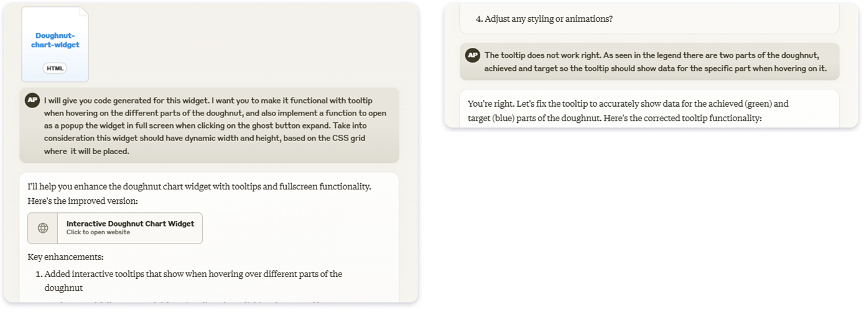The height and width of the screenshot is (318, 864).
Task: Click list item 'Added interactive tooltips'
Action: tap(193, 274)
